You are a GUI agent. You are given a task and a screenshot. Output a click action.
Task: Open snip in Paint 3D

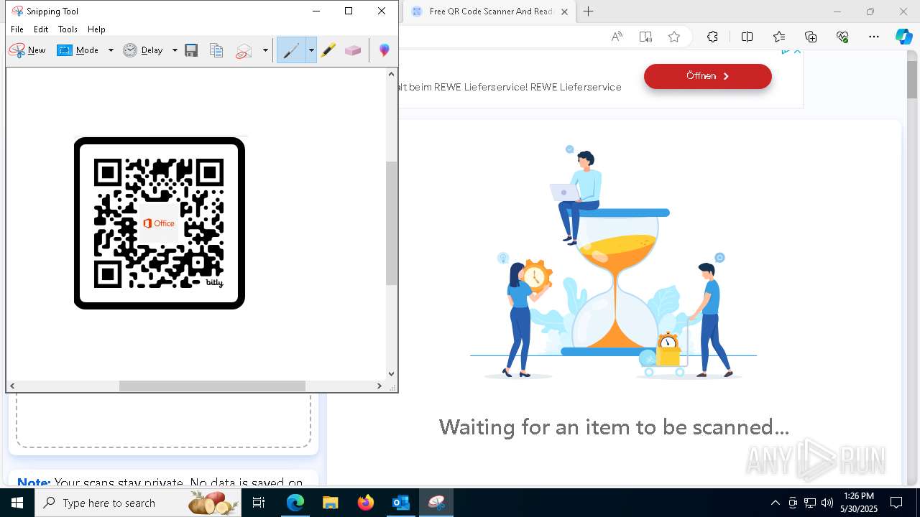tap(385, 50)
